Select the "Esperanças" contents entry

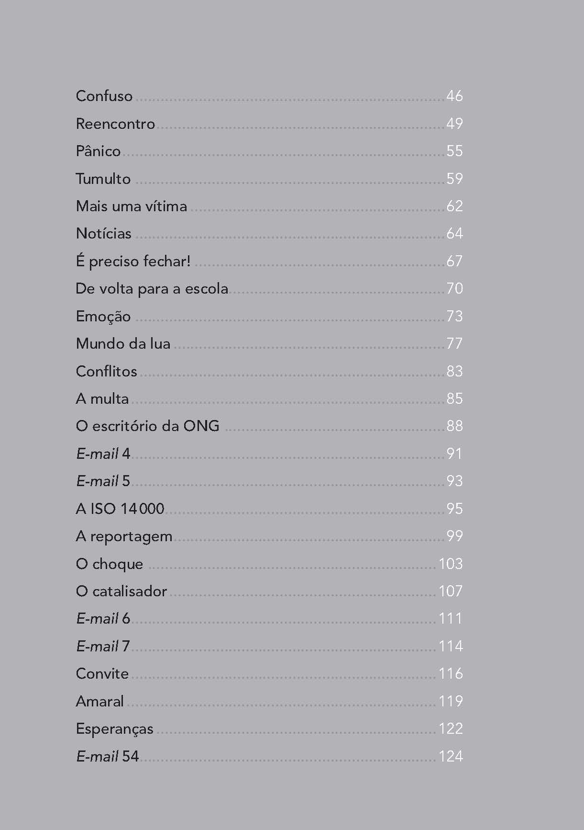click(x=114, y=728)
